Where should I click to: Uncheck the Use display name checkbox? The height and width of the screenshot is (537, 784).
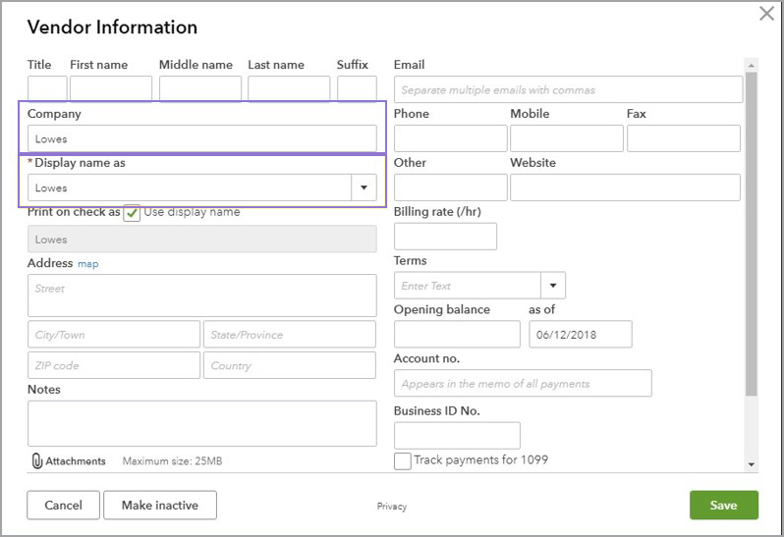tap(132, 213)
